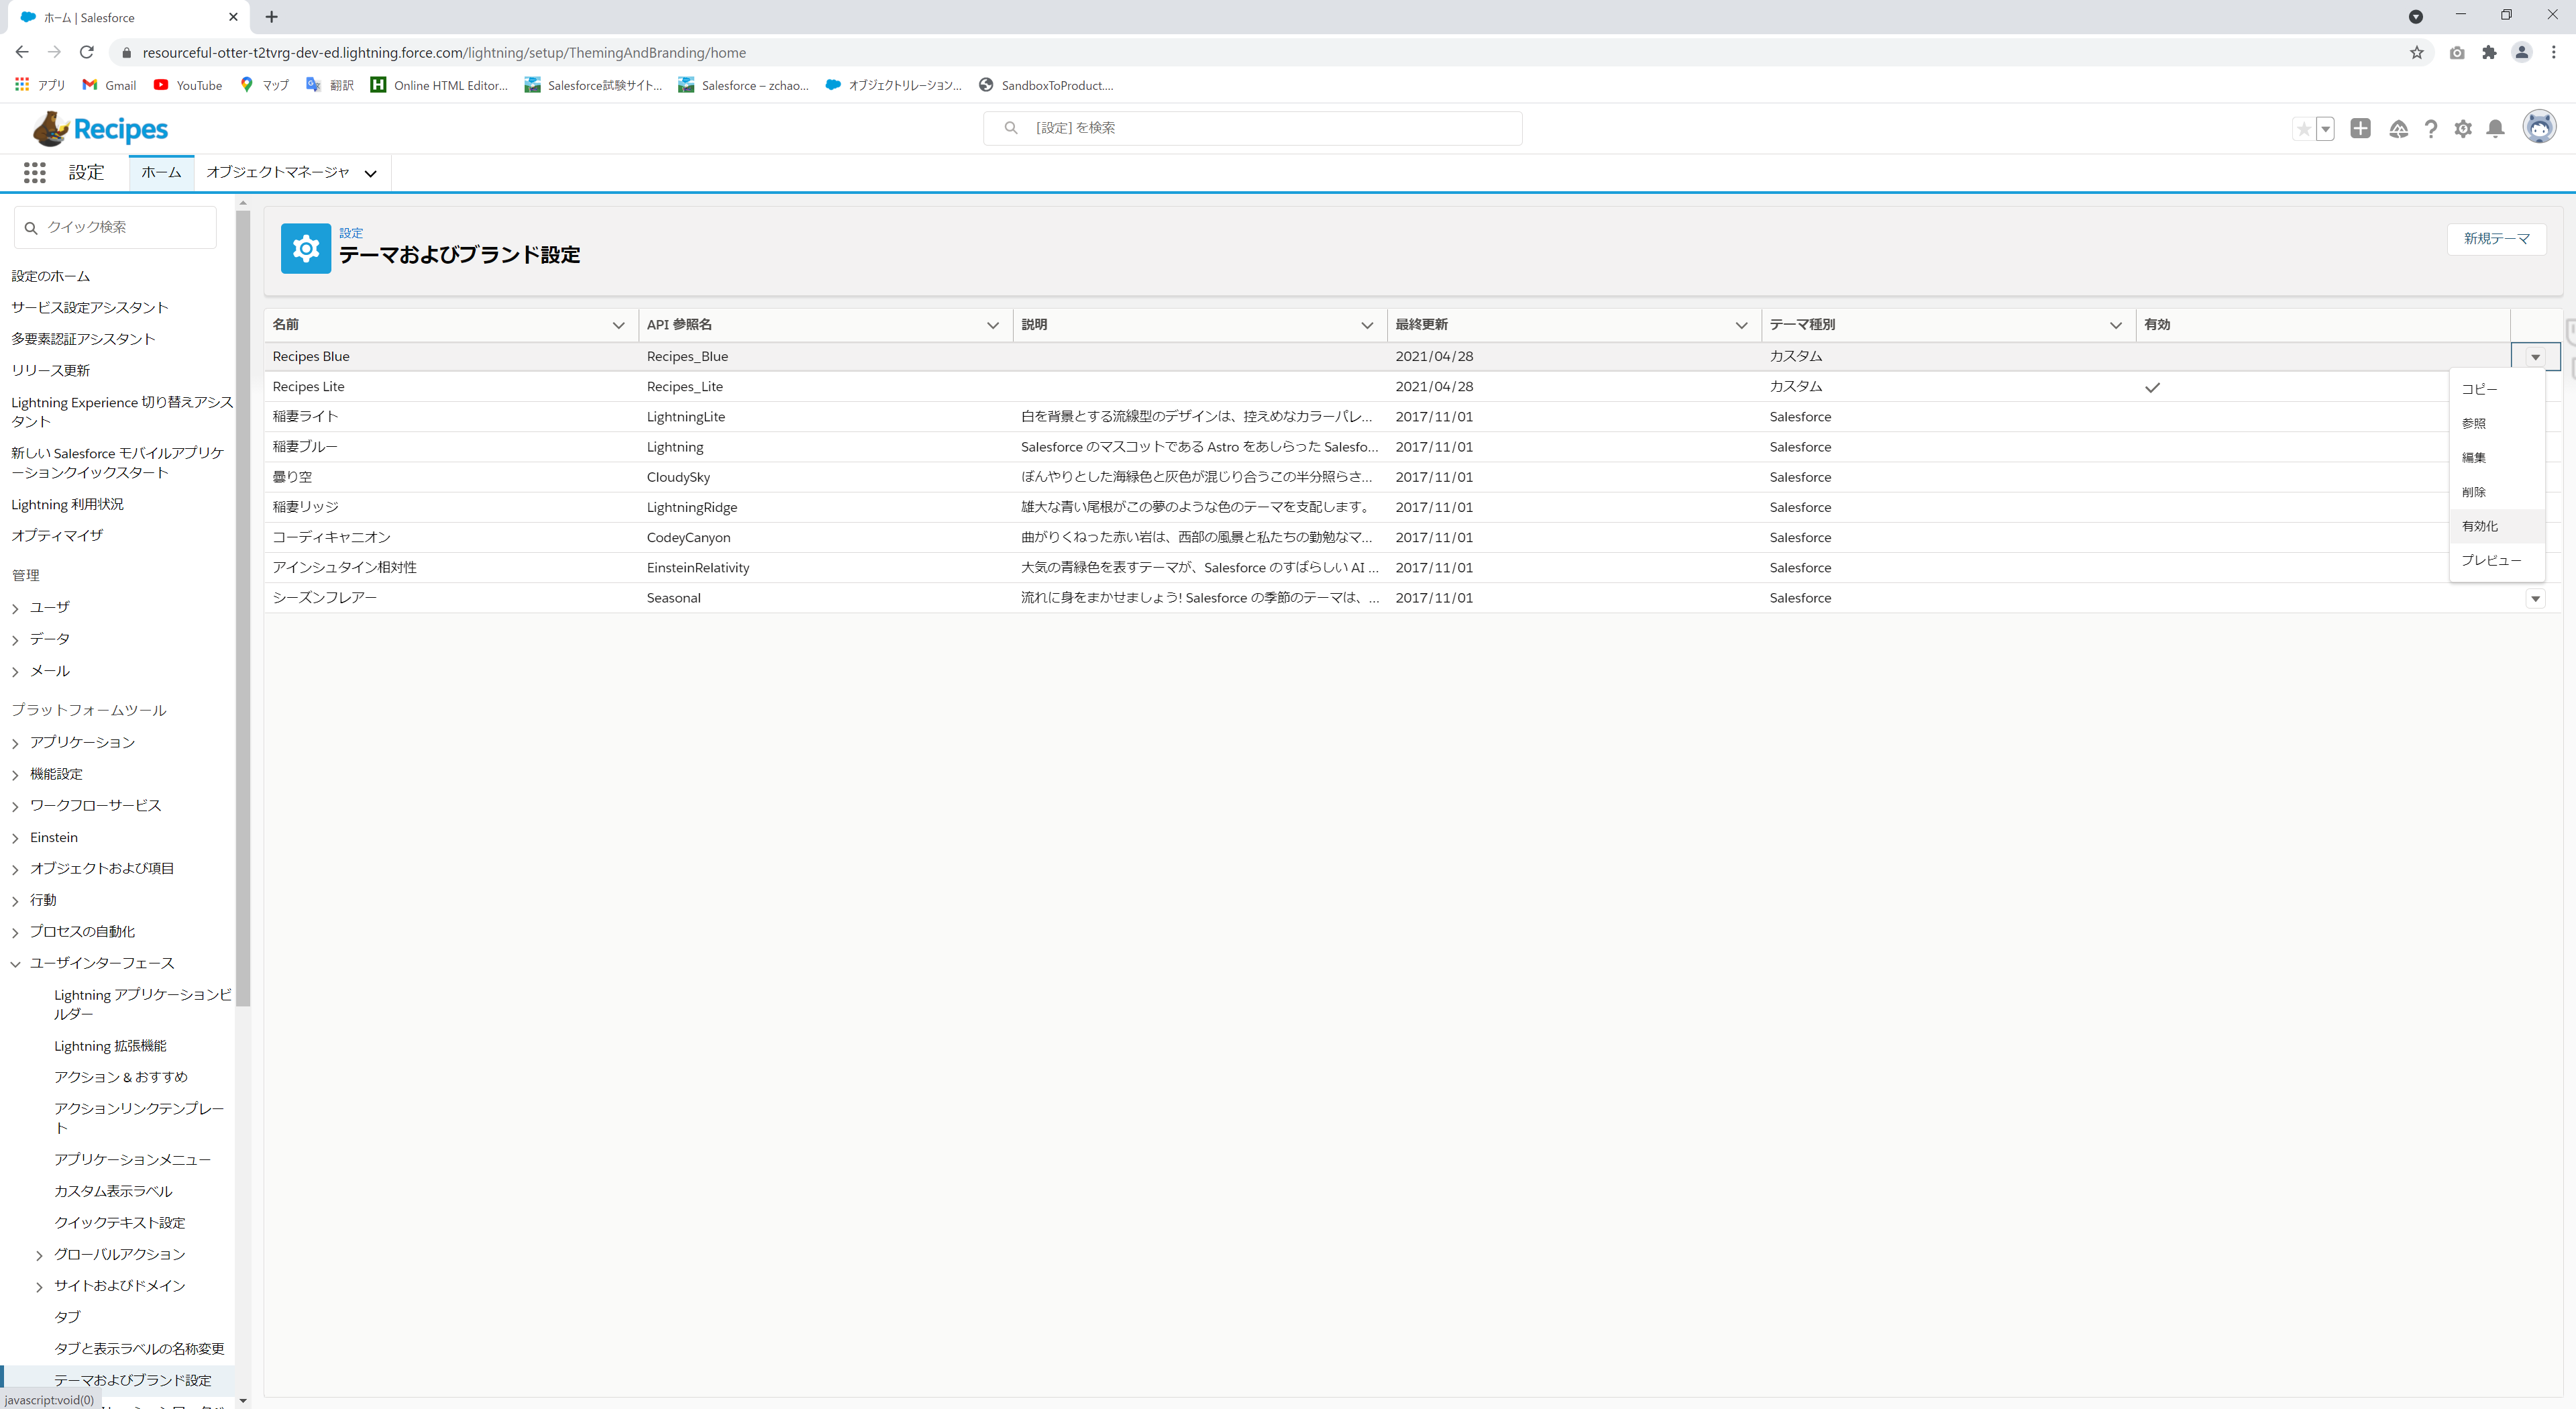Expand the オブジェクトマネージャ tab chevron
This screenshot has height=1409, width=2576.
click(x=371, y=173)
